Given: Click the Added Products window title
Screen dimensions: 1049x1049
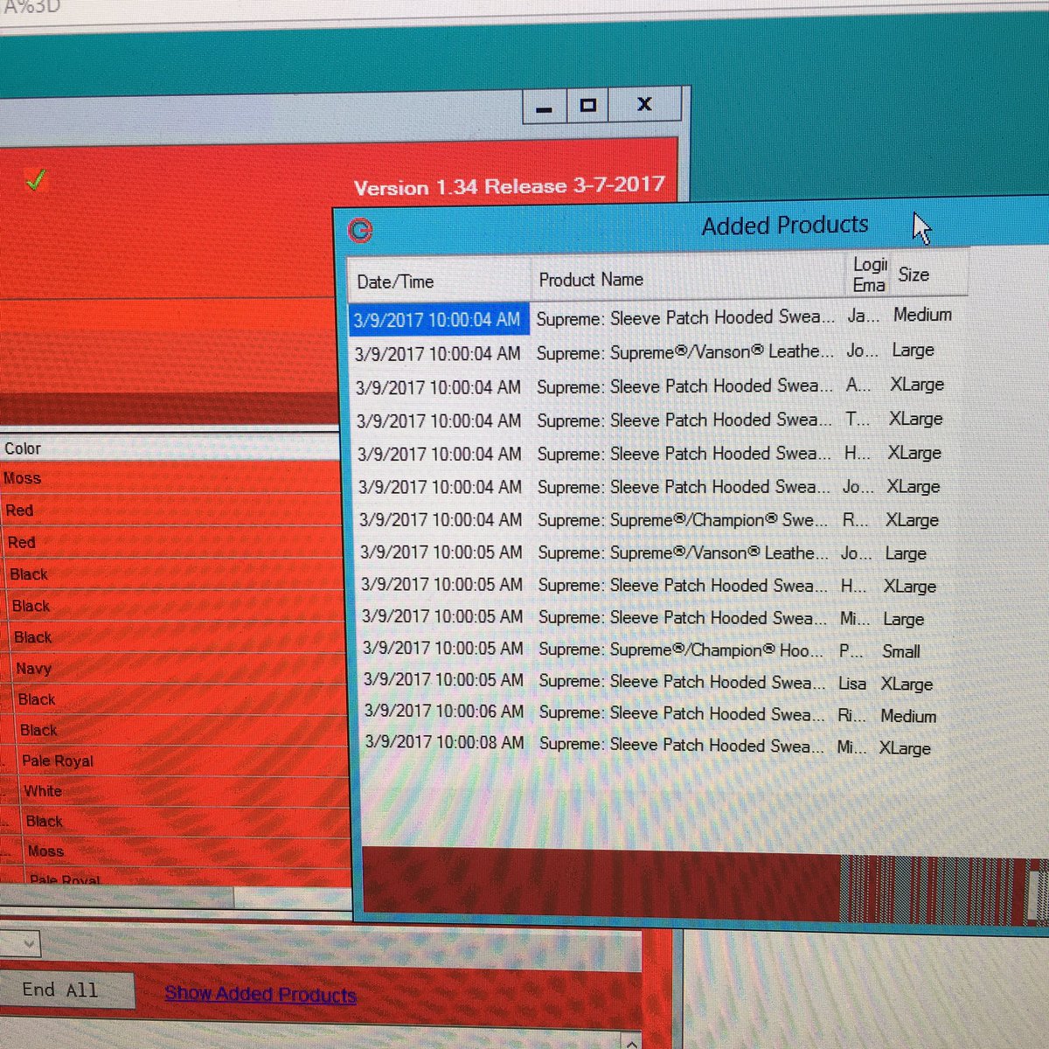Looking at the screenshot, I should [x=785, y=226].
